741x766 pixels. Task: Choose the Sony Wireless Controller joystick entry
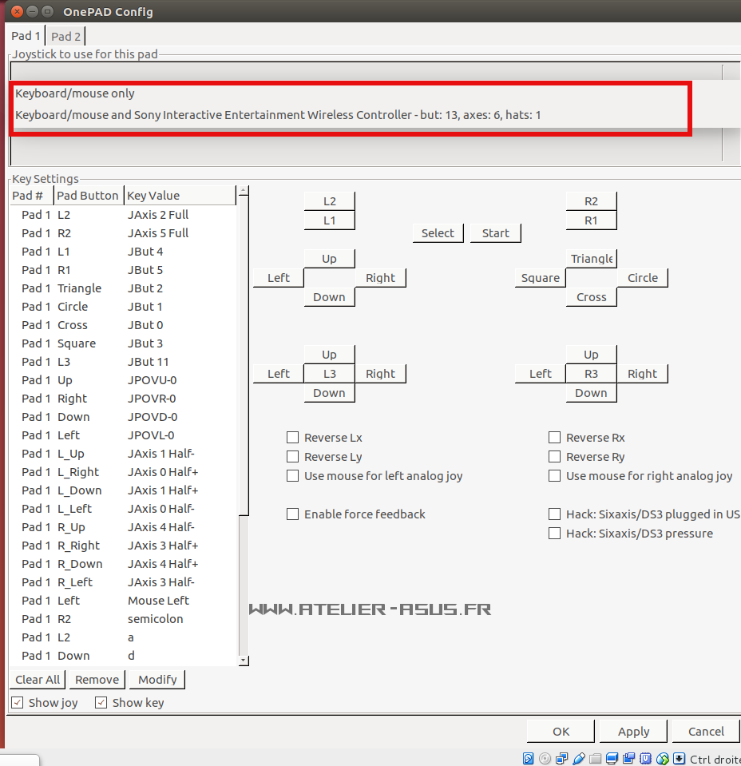(x=278, y=115)
